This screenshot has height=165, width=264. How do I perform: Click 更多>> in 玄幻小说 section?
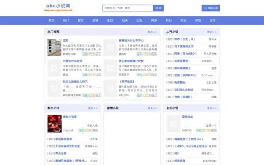pyautogui.click(x=212, y=108)
